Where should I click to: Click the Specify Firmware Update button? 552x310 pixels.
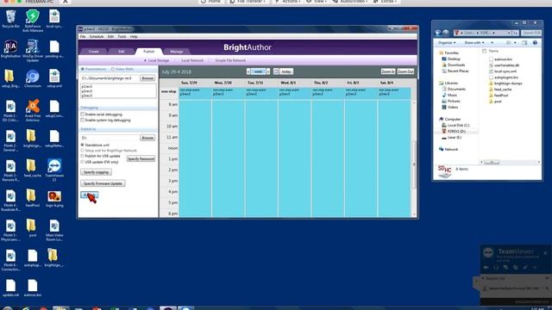coord(103,183)
